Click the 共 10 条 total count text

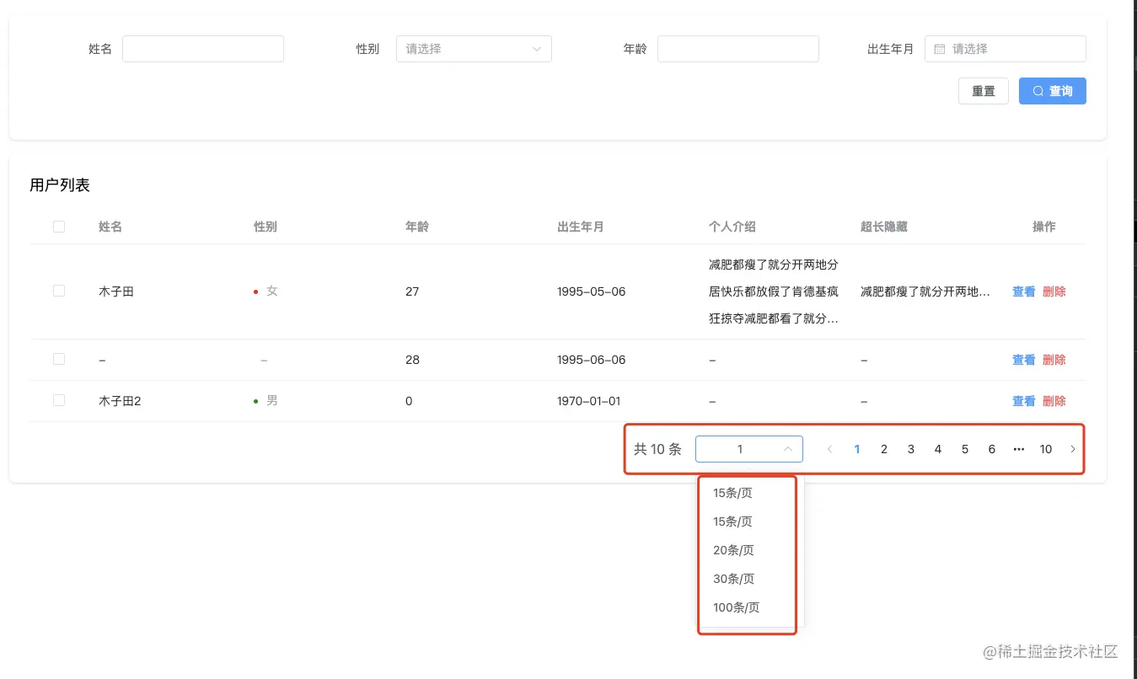(657, 449)
